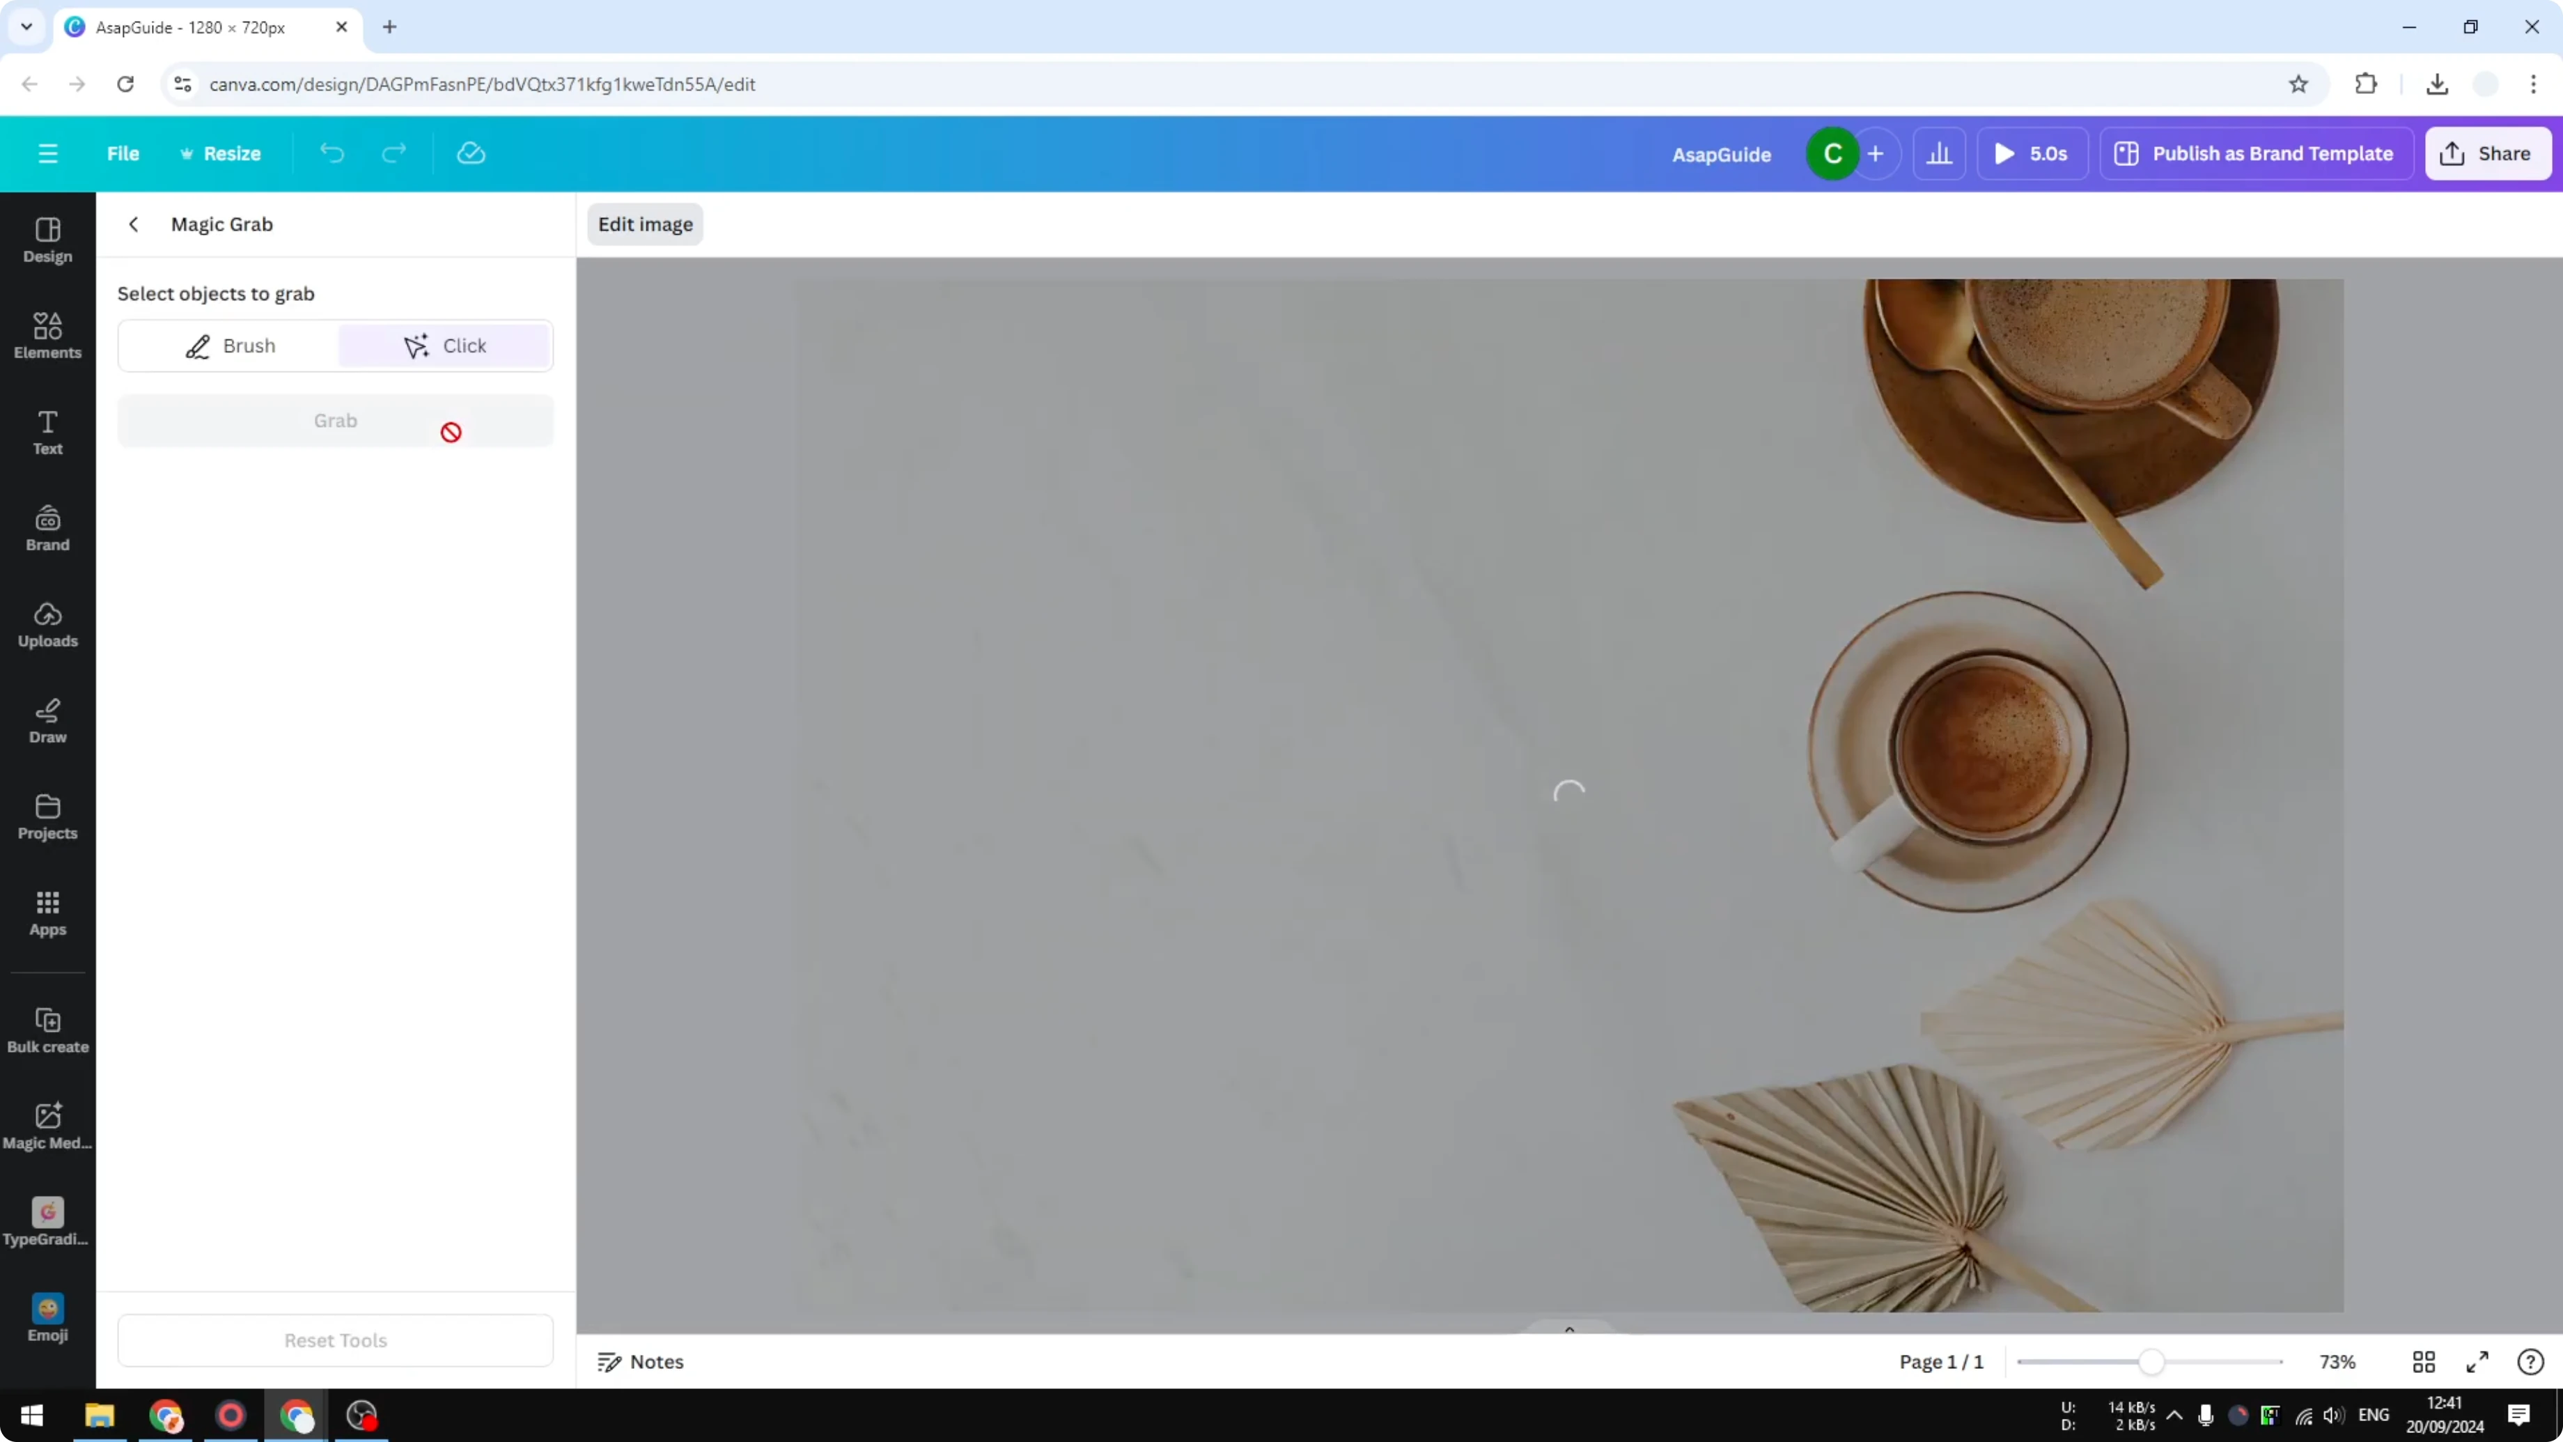Open the TypeGradient app
2563x1442 pixels.
(48, 1223)
